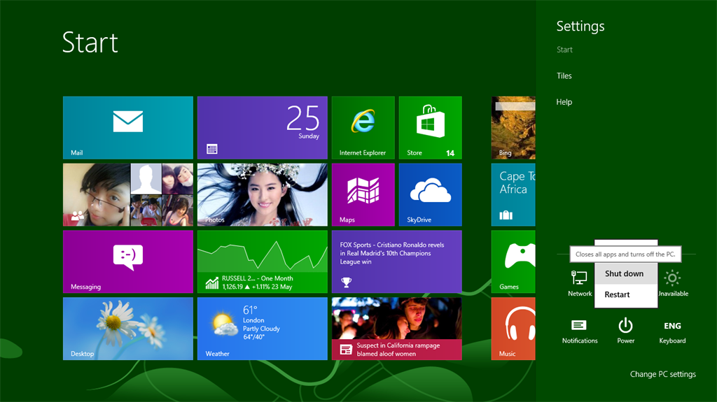Image resolution: width=717 pixels, height=402 pixels.
Task: Open the Network settings icon
Action: tap(579, 282)
